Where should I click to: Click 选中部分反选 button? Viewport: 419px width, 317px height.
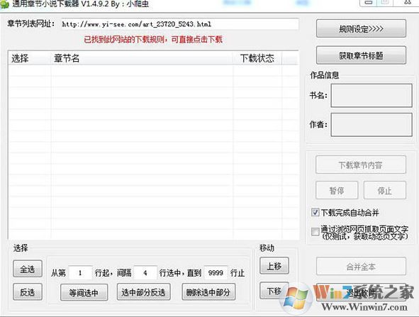coord(143,292)
